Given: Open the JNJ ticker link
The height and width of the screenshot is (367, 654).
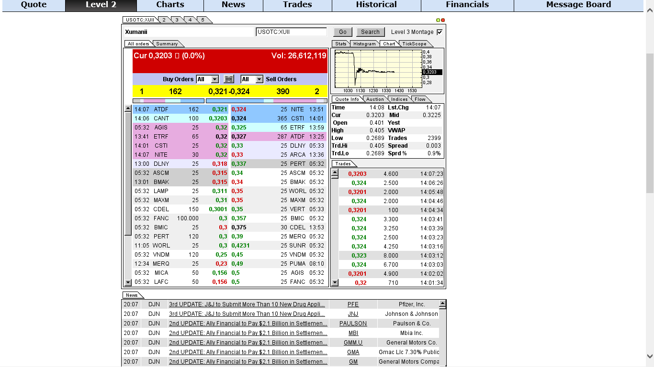Looking at the screenshot, I should coord(353,314).
